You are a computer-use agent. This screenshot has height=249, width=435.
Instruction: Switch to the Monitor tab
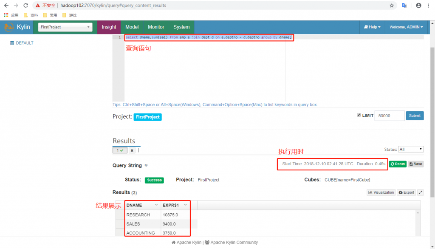pyautogui.click(x=156, y=27)
